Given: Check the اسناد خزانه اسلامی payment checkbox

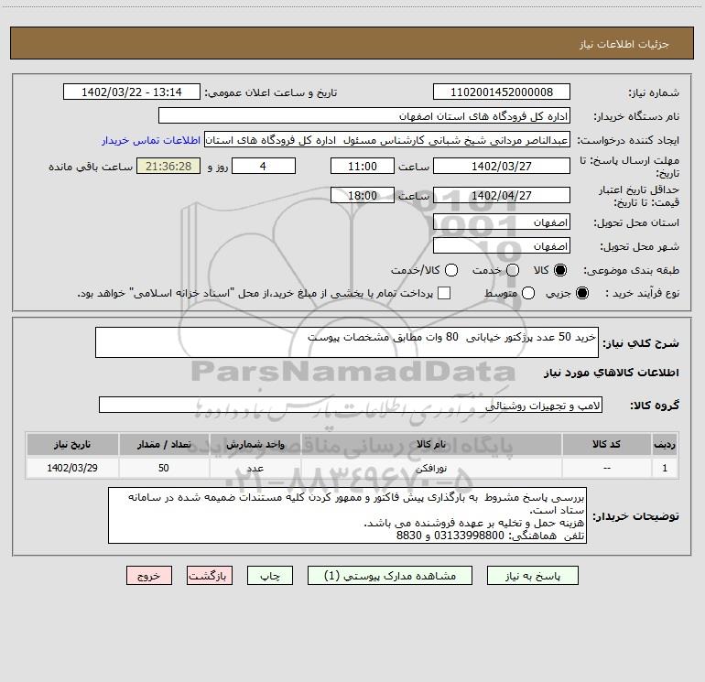Looking at the screenshot, I should click(x=444, y=293).
